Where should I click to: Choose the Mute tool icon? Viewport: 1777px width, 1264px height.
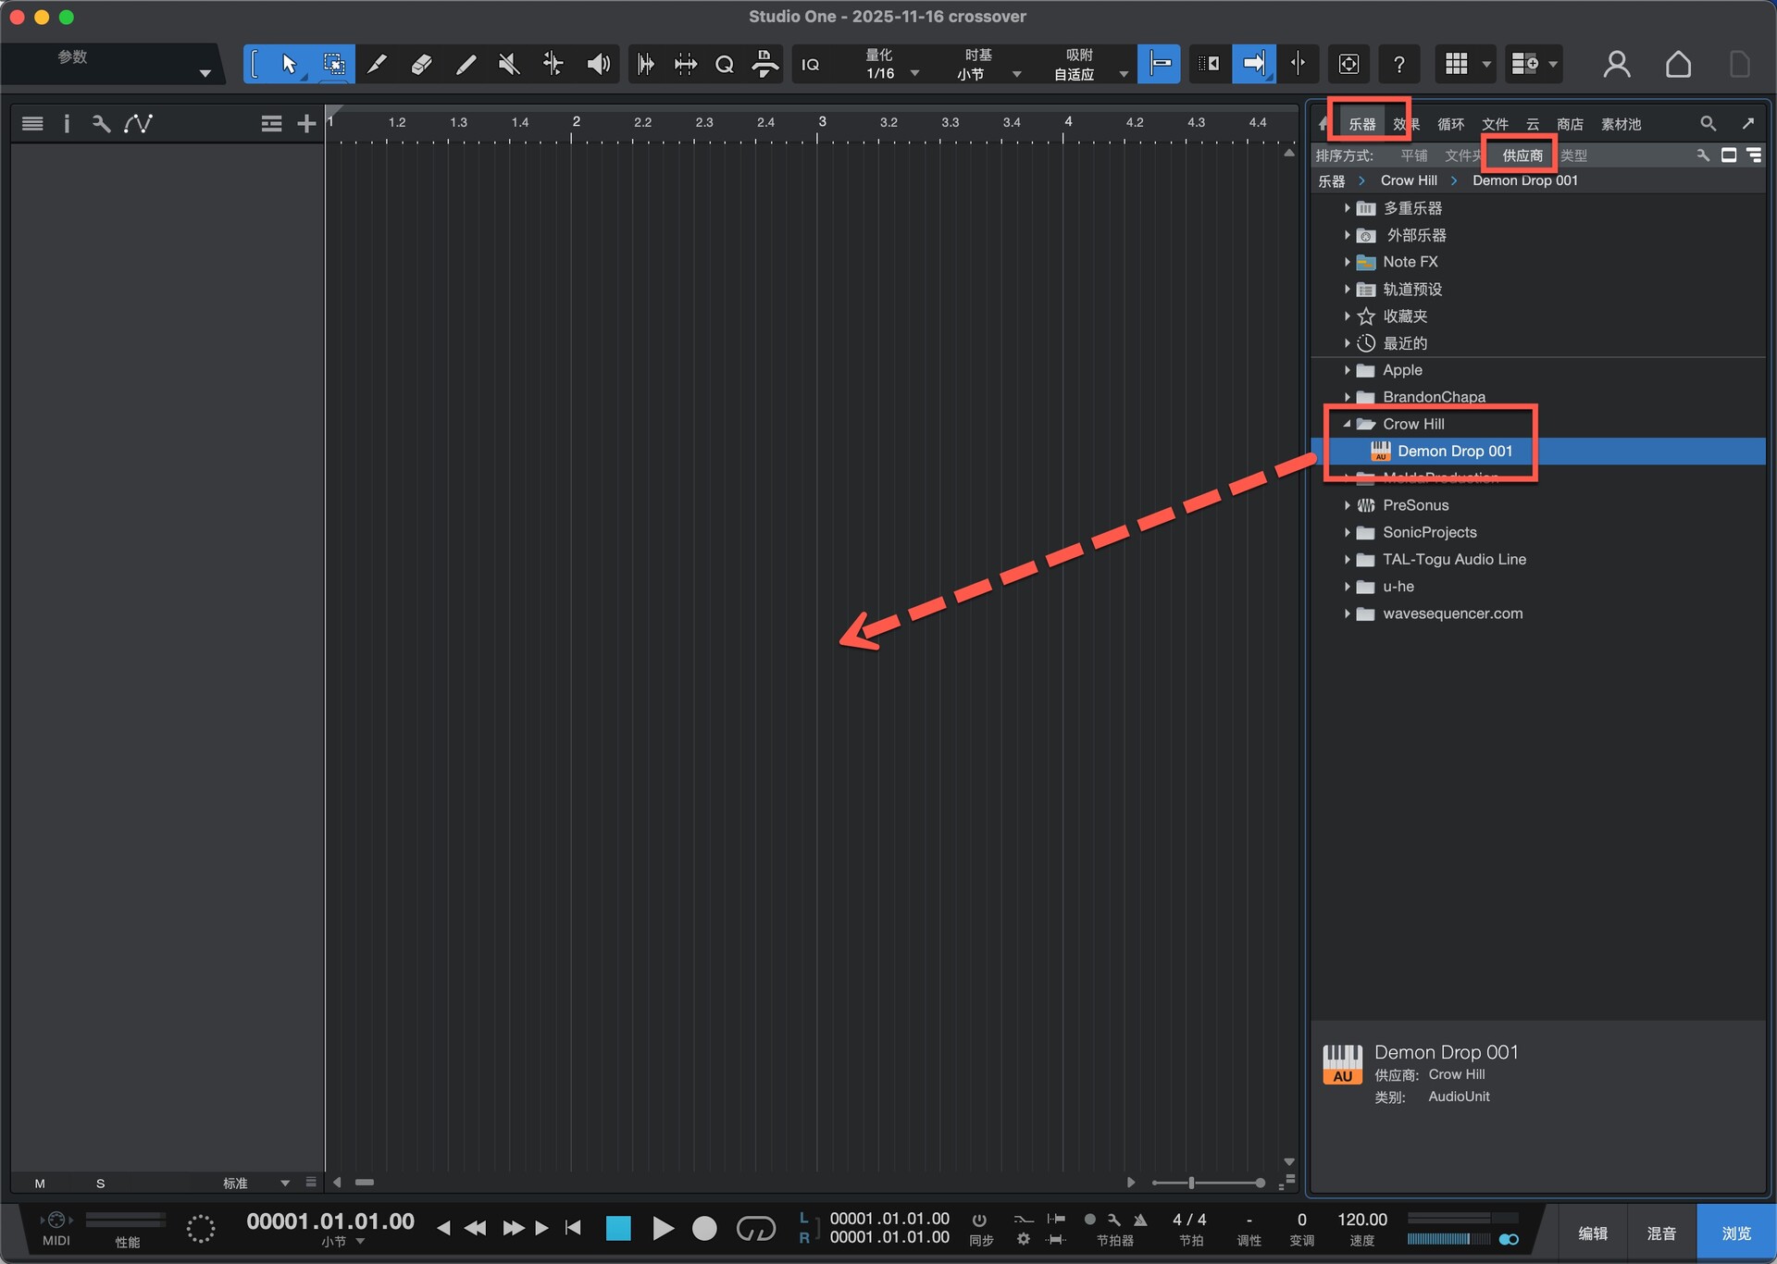509,64
